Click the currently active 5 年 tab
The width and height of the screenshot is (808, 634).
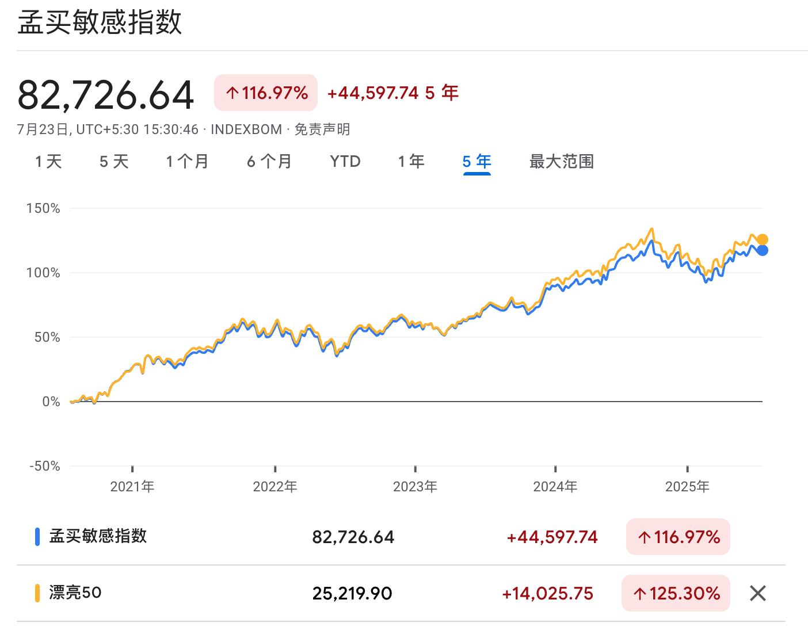[x=476, y=162]
